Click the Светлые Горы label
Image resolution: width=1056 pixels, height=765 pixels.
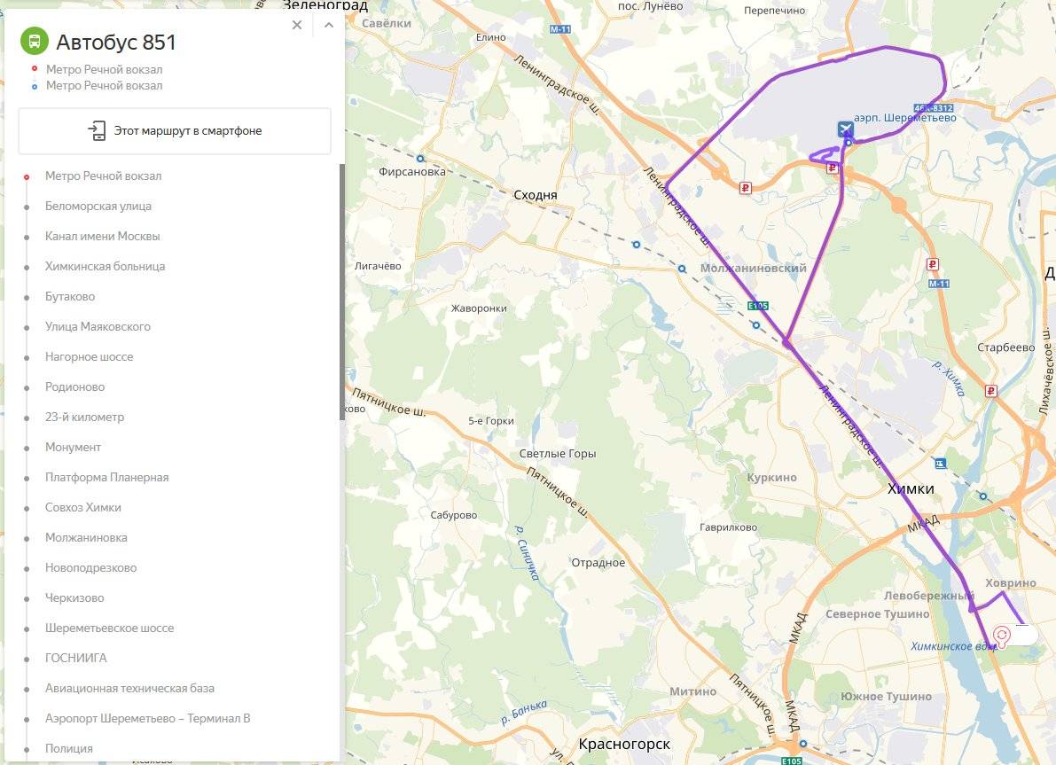pos(558,454)
